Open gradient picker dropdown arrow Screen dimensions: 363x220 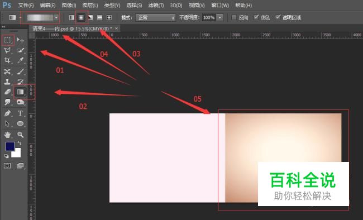coord(56,18)
